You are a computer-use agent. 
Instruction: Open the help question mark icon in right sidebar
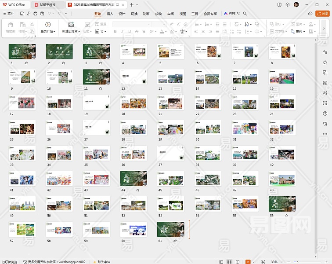pos(325,114)
